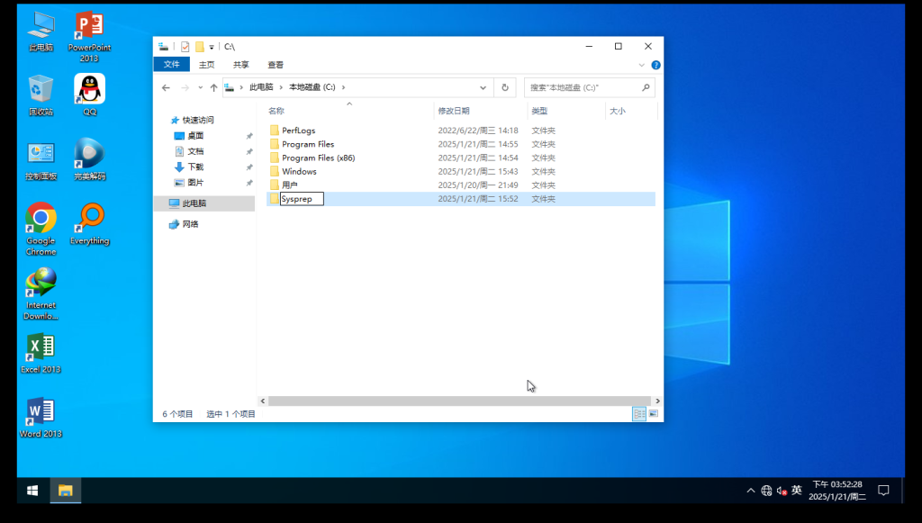Click the up-one-level arrow in Explorer
The image size is (922, 523).
(x=213, y=87)
